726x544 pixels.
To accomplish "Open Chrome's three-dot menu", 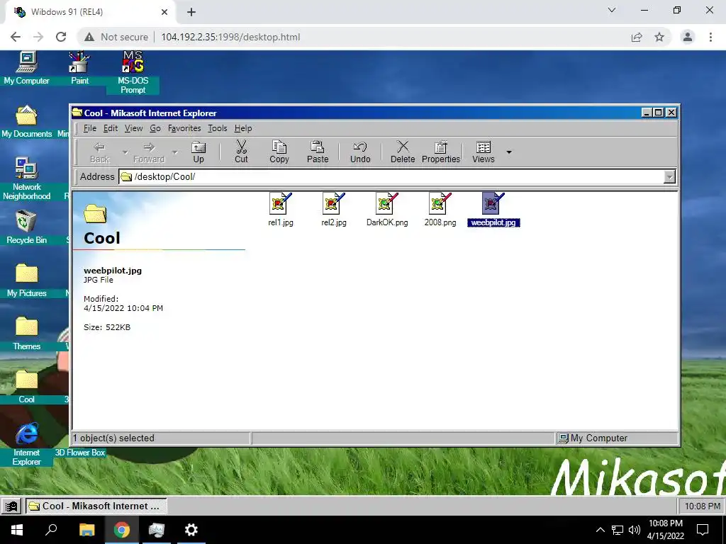I will (710, 37).
